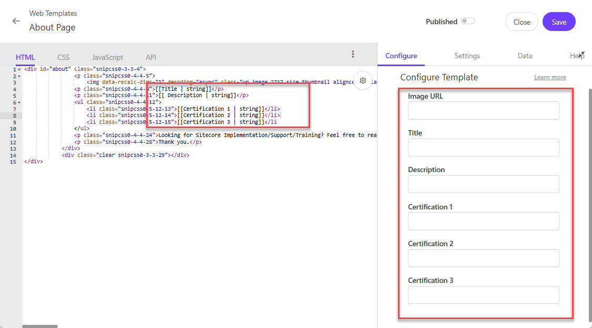Click the Description input box
Image resolution: width=592 pixels, height=328 pixels.
click(x=483, y=184)
